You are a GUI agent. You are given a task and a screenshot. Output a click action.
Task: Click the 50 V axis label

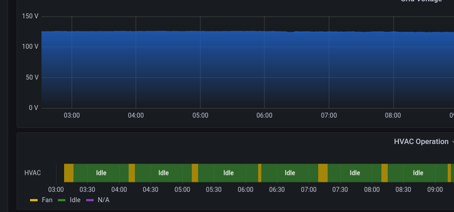click(x=32, y=77)
